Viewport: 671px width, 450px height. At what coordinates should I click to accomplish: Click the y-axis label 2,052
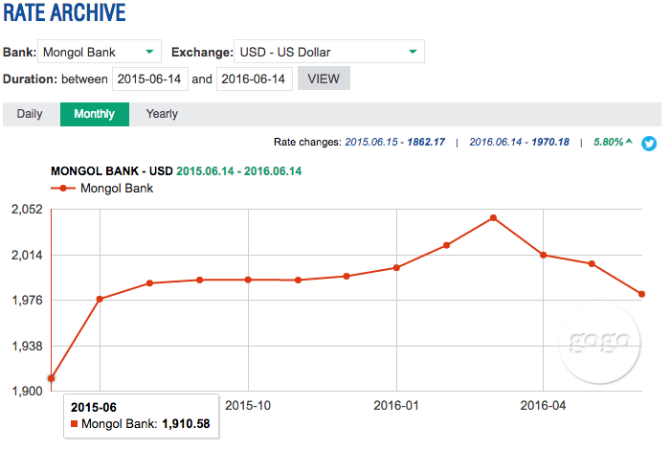[x=27, y=210]
